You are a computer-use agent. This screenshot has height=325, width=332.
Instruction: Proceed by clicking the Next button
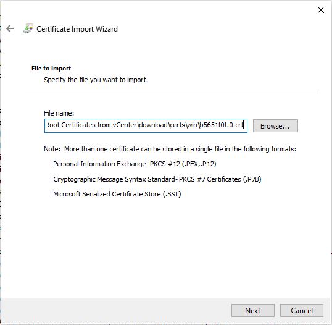pyautogui.click(x=253, y=311)
